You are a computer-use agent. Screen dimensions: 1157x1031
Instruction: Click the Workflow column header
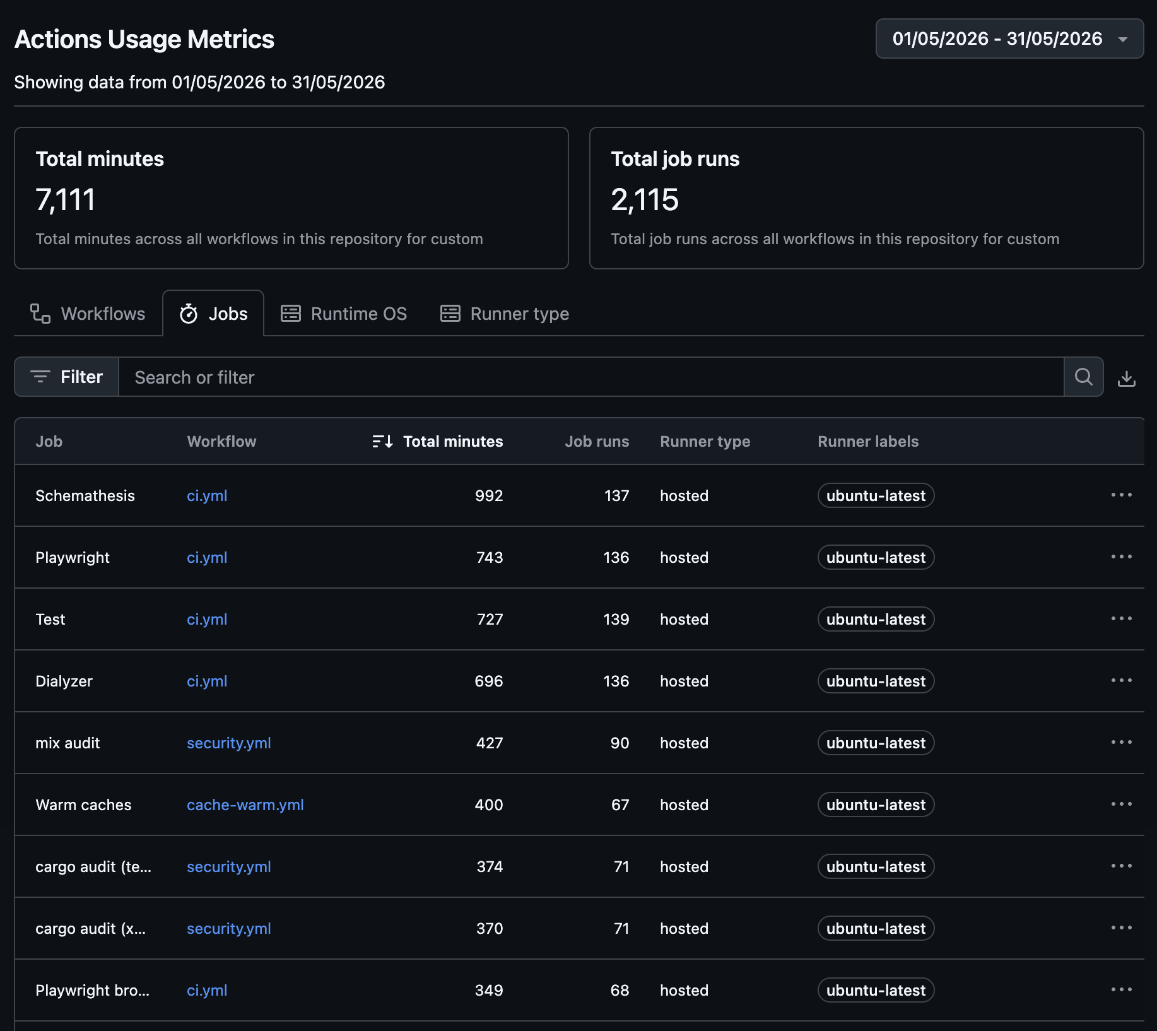[x=221, y=441]
